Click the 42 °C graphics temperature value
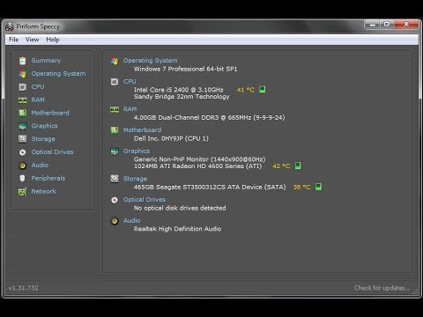Screen dimensions: 423x317 (281, 166)
